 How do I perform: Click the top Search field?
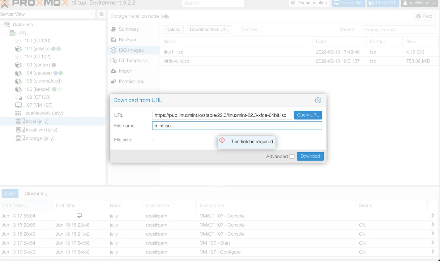tap(213, 3)
